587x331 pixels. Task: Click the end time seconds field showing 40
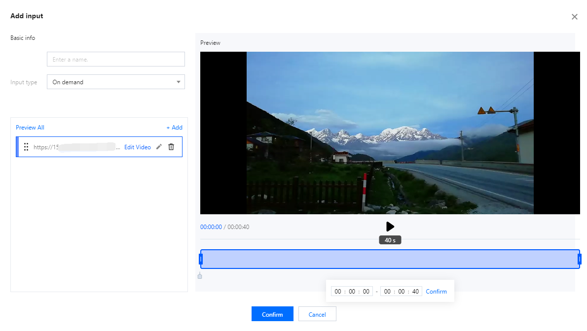click(415, 292)
